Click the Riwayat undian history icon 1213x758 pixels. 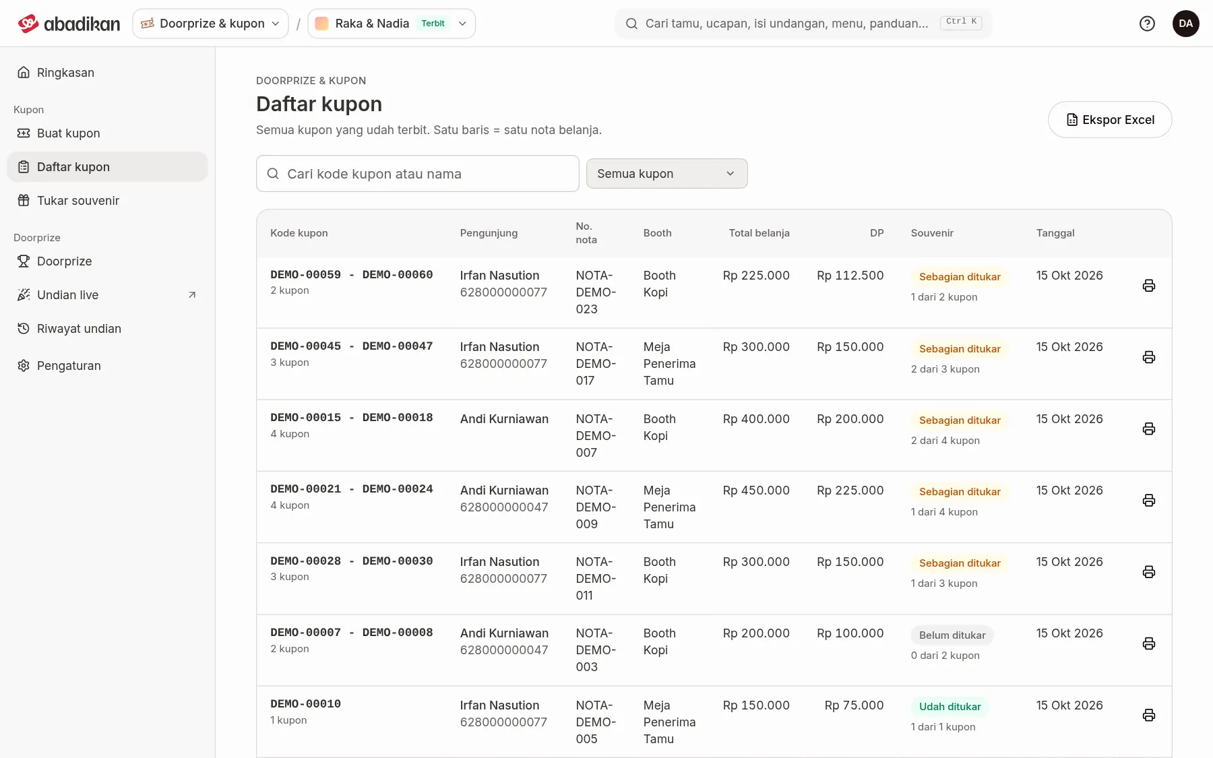click(x=24, y=328)
